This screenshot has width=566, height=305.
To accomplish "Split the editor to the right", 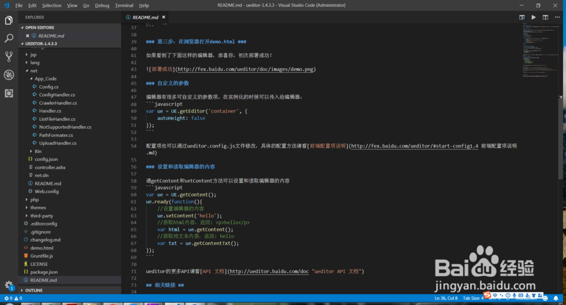I will click(546, 18).
